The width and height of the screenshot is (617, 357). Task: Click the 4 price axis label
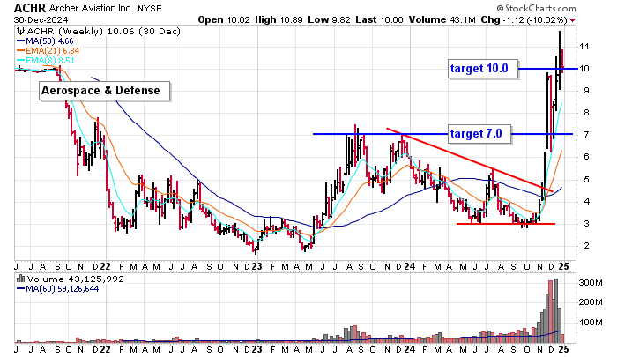[586, 202]
